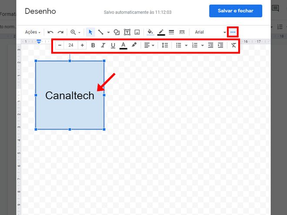Click the top-left resize handle of the shape
The height and width of the screenshot is (215, 287).
point(36,61)
